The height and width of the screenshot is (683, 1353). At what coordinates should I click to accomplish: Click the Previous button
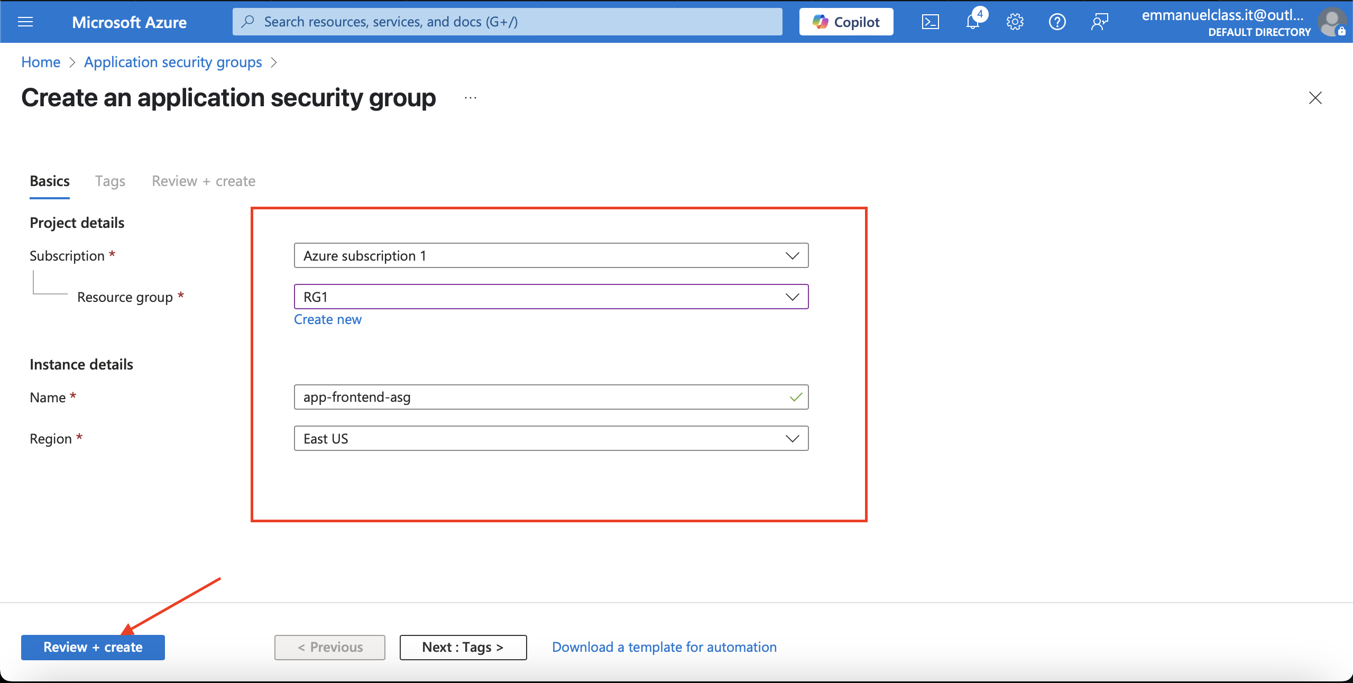pyautogui.click(x=330, y=648)
